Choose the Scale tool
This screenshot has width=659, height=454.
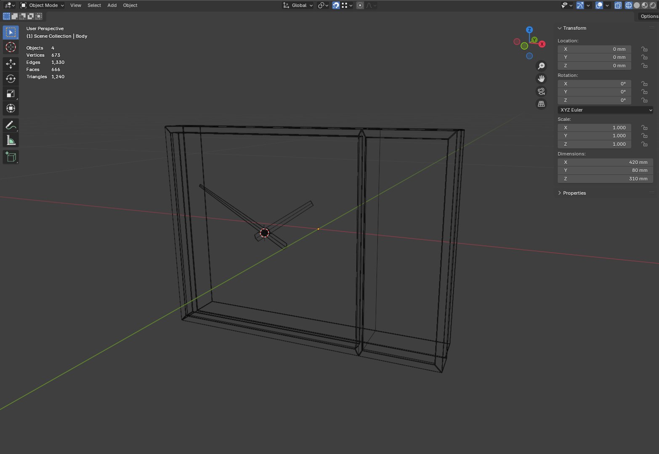(x=11, y=93)
